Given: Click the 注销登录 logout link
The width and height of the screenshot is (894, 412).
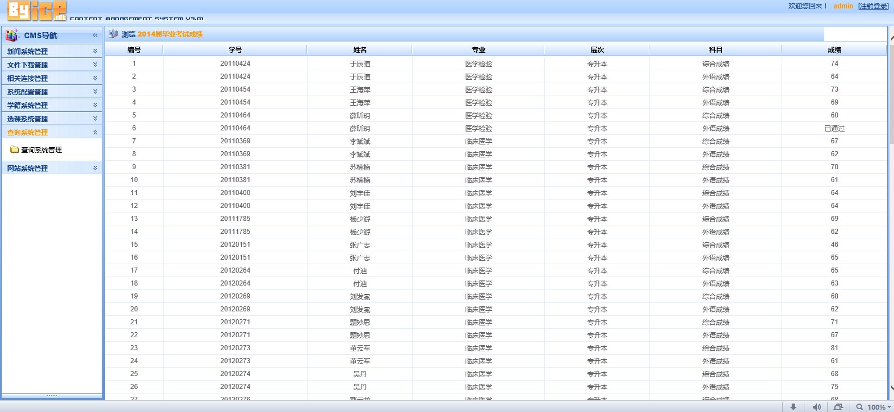Looking at the screenshot, I should click(x=873, y=6).
